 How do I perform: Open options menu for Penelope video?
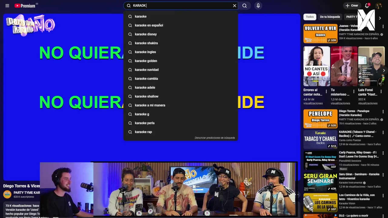point(383,112)
